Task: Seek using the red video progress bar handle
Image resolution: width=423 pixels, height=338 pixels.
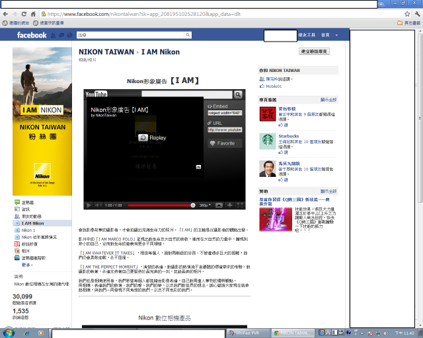Action: click(193, 205)
